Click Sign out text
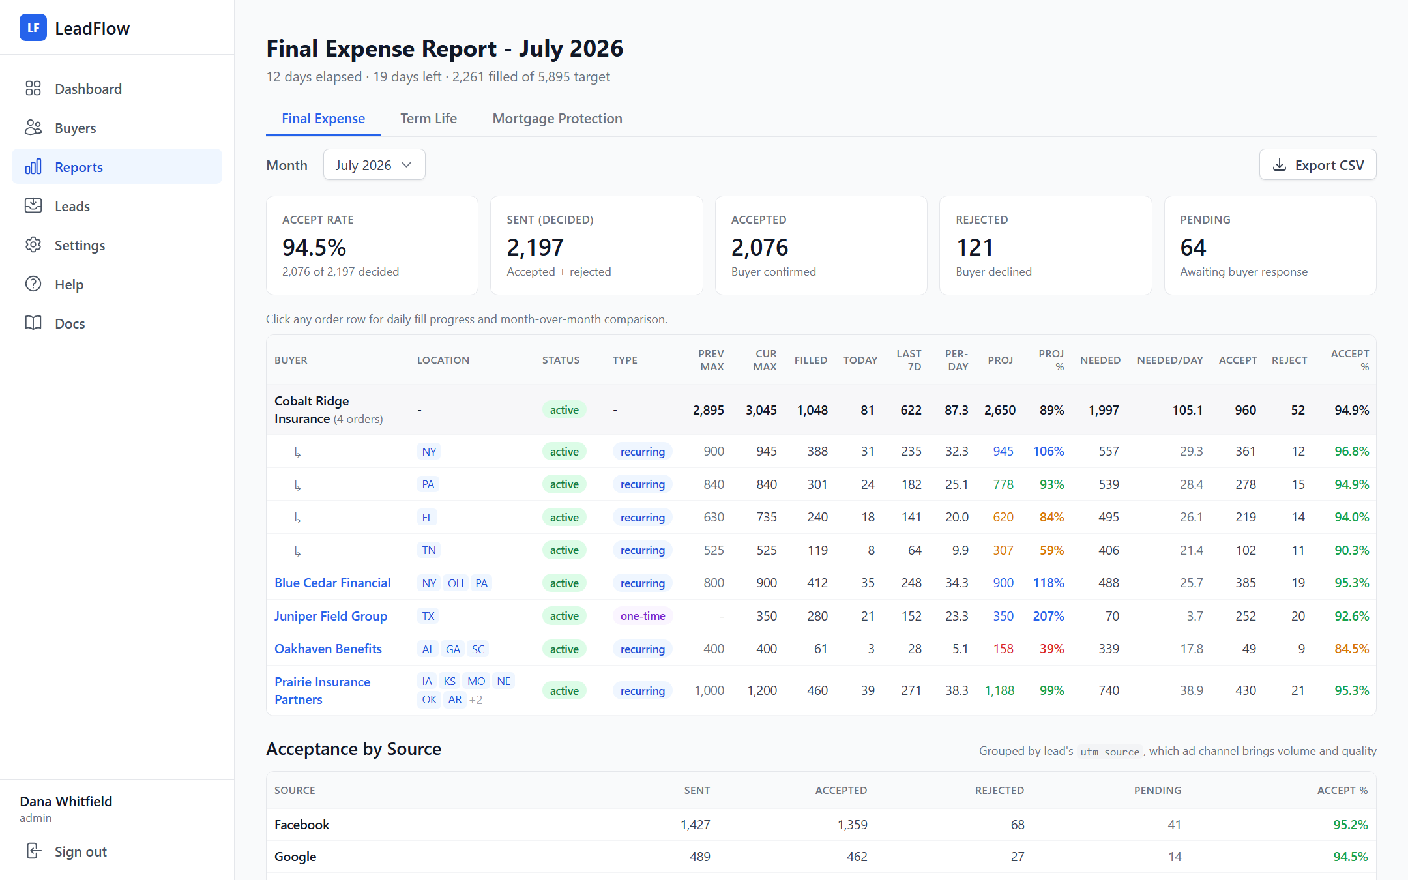1408x880 pixels. tap(81, 851)
